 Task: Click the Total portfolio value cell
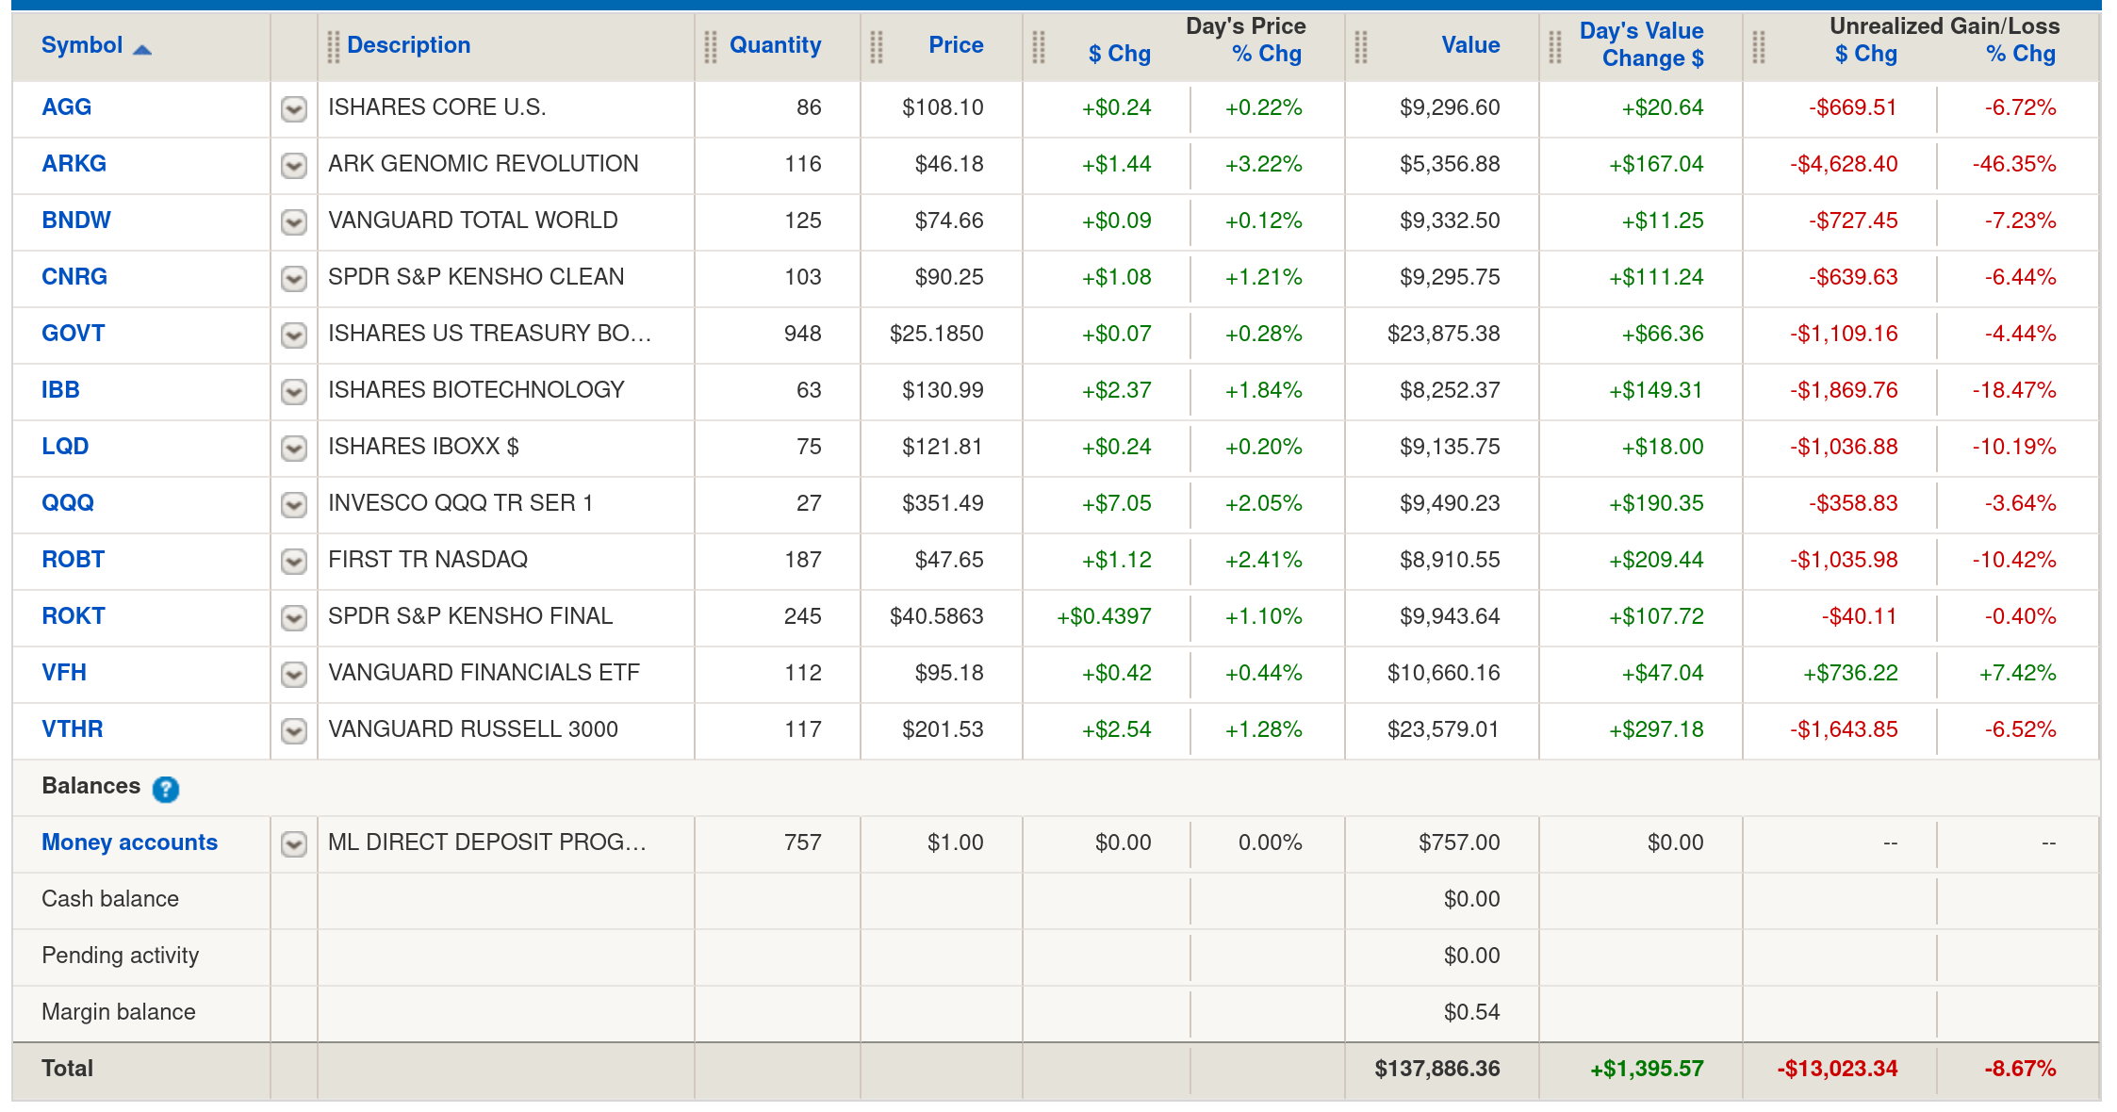[x=1436, y=1069]
